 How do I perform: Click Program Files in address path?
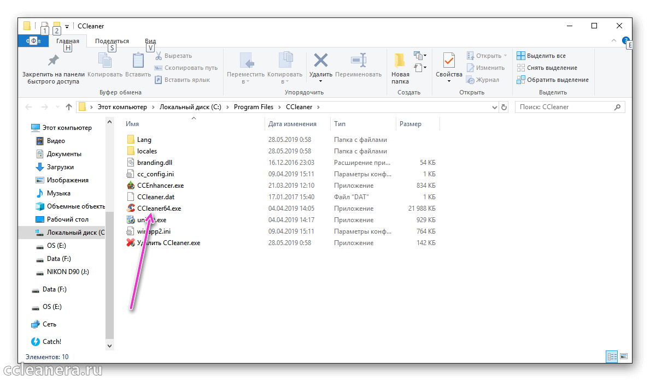[x=254, y=107]
